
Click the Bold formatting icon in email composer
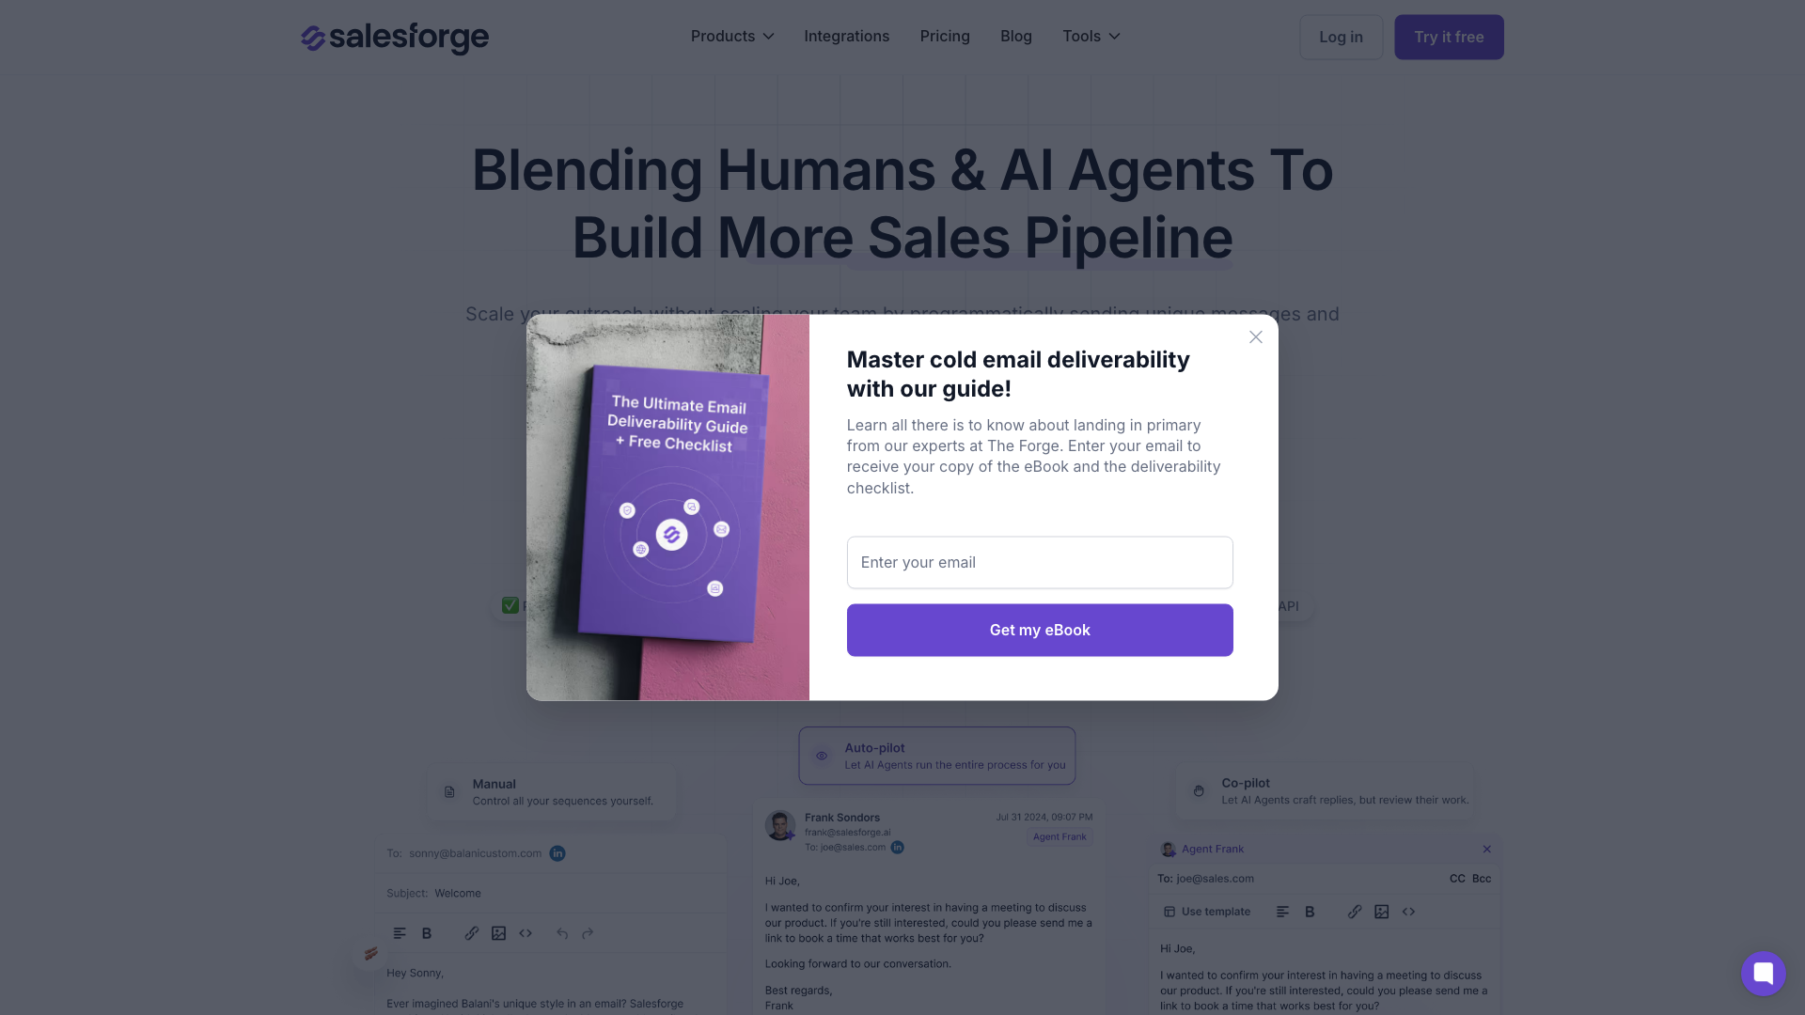(427, 932)
